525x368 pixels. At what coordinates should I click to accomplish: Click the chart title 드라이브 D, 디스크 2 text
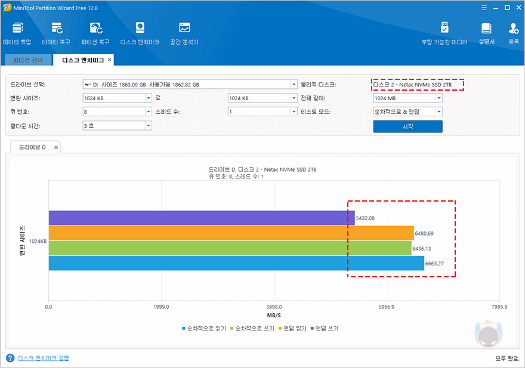(262, 169)
